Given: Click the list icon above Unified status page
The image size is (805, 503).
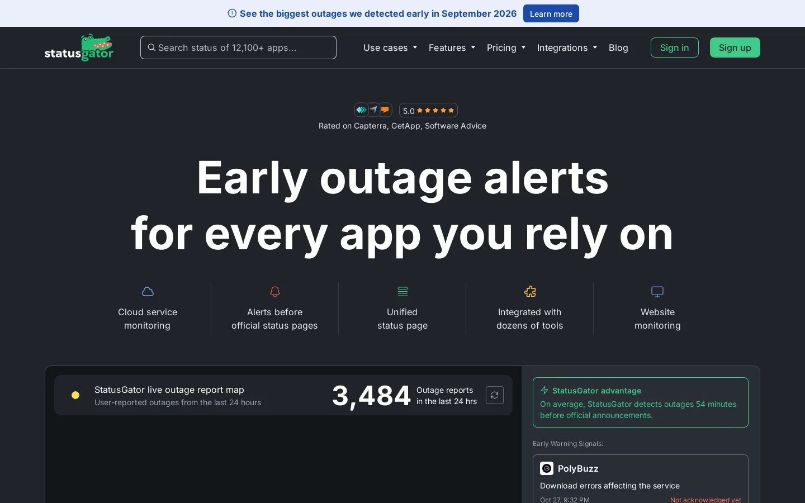Looking at the screenshot, I should tap(402, 292).
